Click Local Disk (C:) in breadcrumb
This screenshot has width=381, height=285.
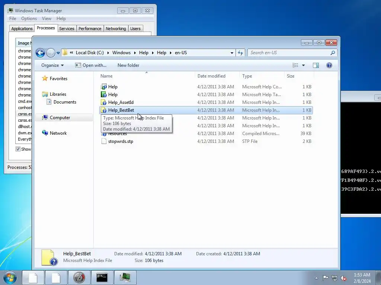click(90, 53)
